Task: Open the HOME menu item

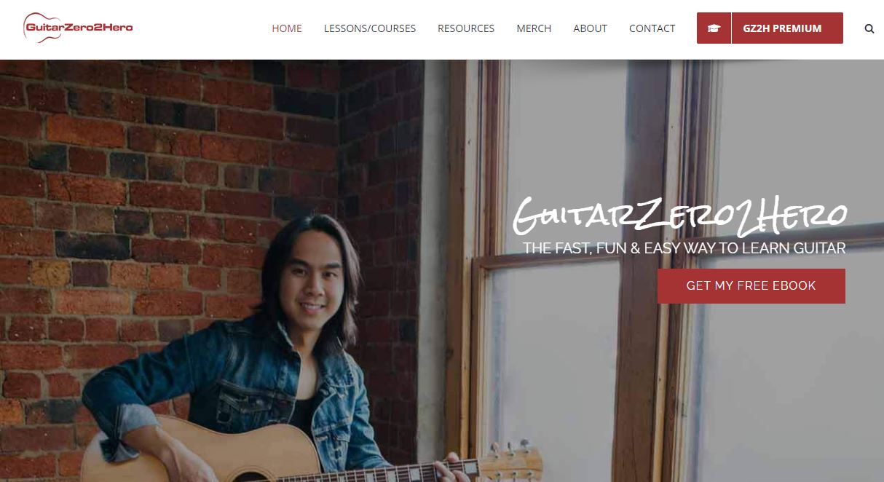Action: tap(287, 28)
